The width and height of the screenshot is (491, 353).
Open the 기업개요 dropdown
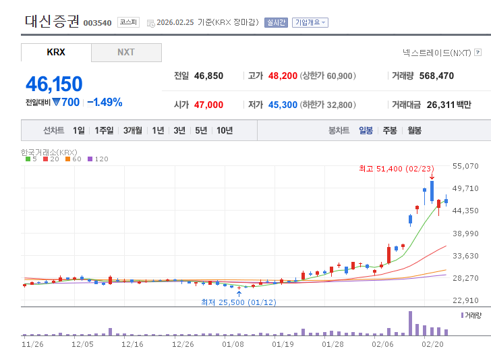(310, 22)
